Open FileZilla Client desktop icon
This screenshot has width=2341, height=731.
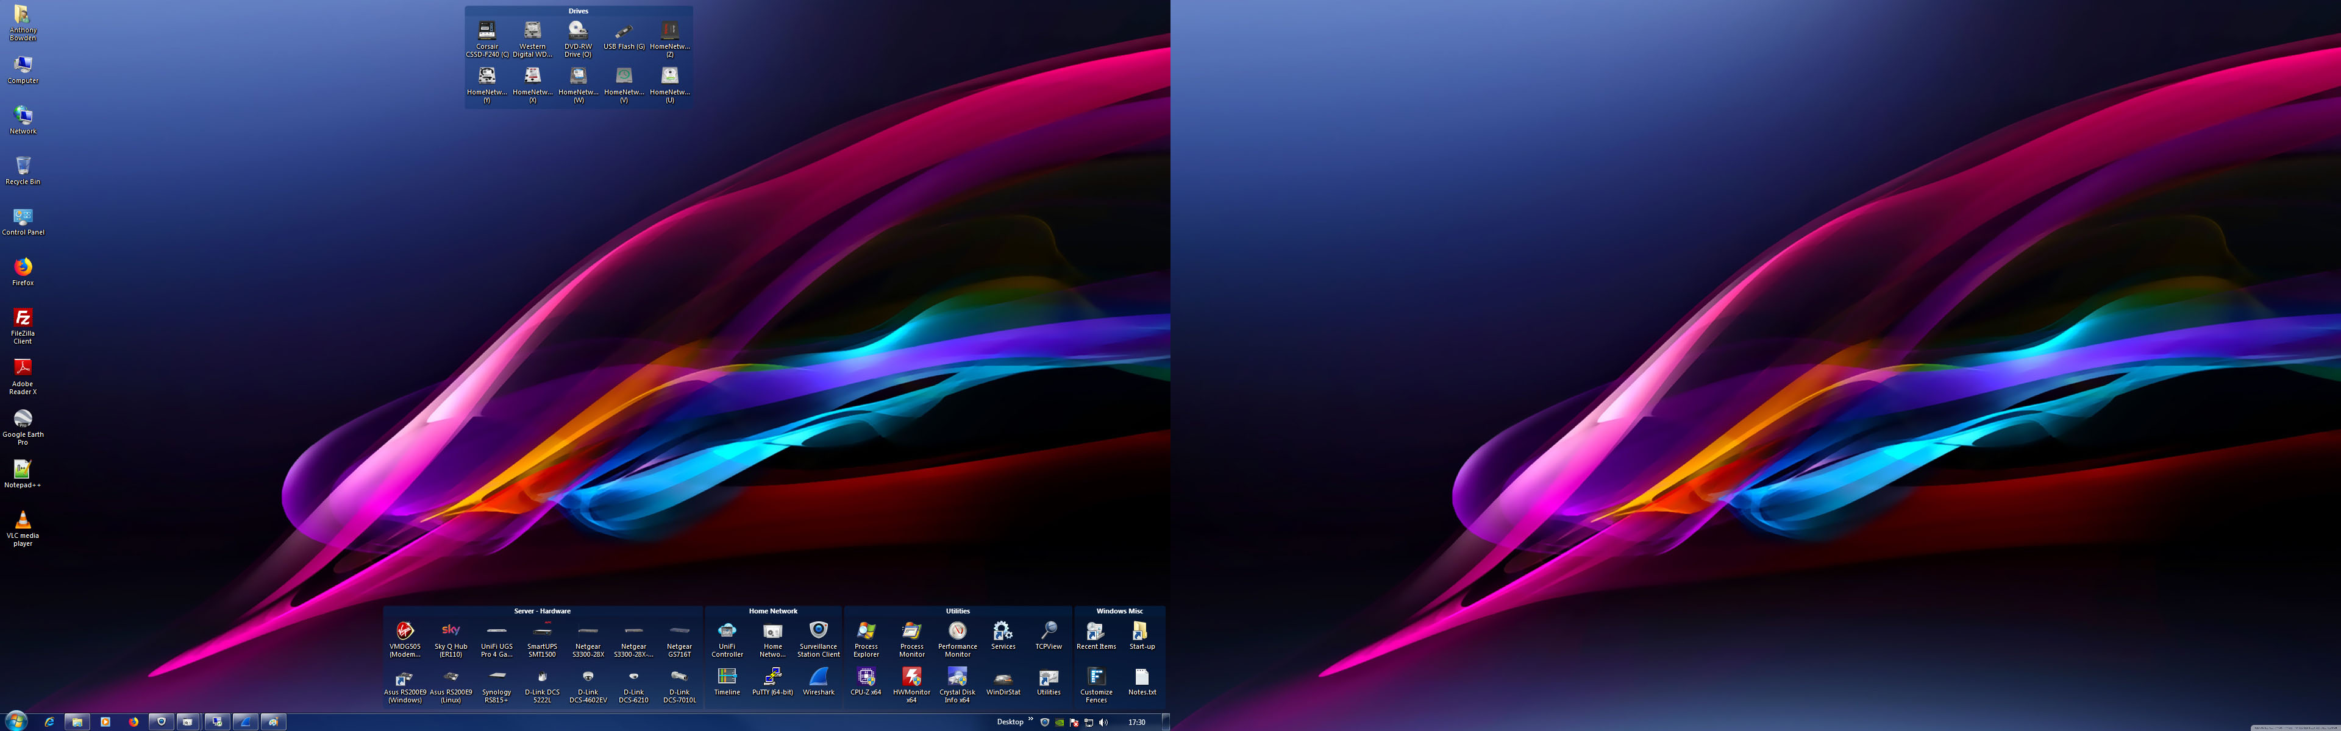pyautogui.click(x=23, y=319)
